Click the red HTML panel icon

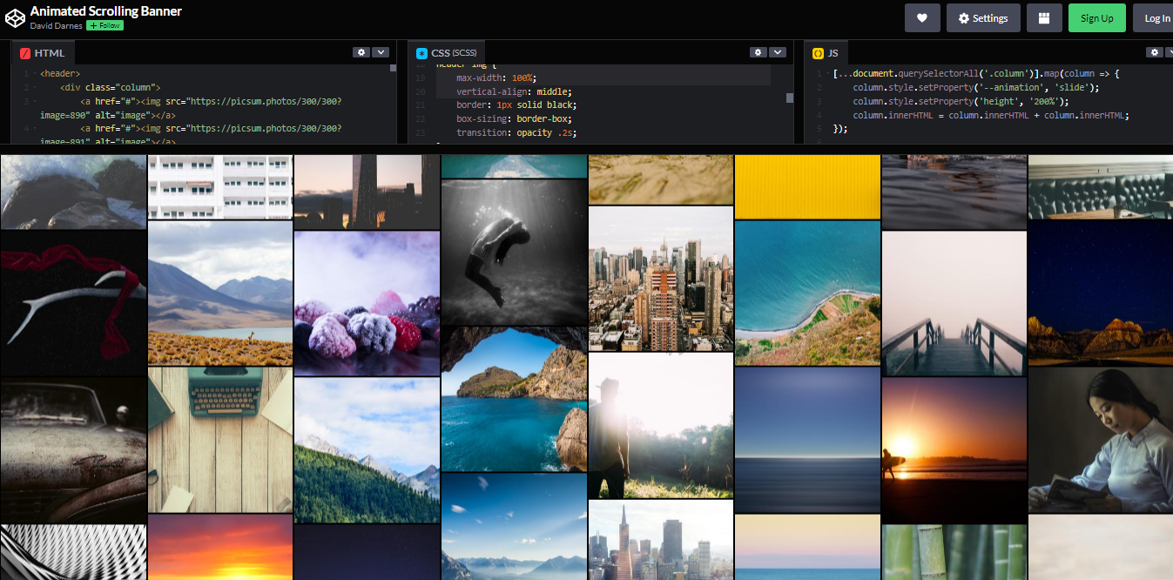(x=24, y=53)
